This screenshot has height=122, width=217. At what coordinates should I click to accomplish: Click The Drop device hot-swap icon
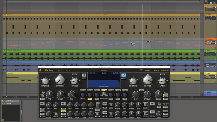click(20, 101)
